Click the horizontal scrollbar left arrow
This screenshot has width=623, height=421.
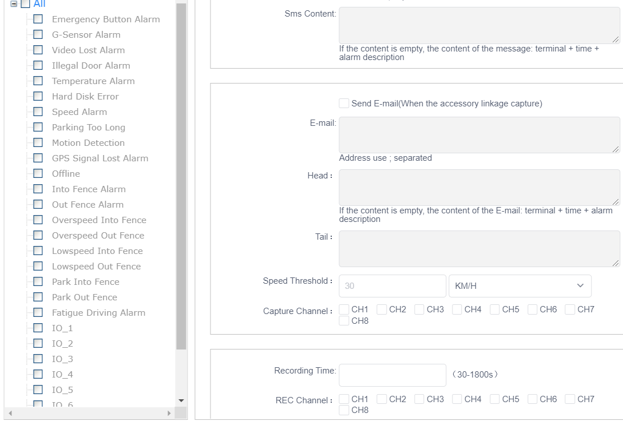tap(10, 413)
